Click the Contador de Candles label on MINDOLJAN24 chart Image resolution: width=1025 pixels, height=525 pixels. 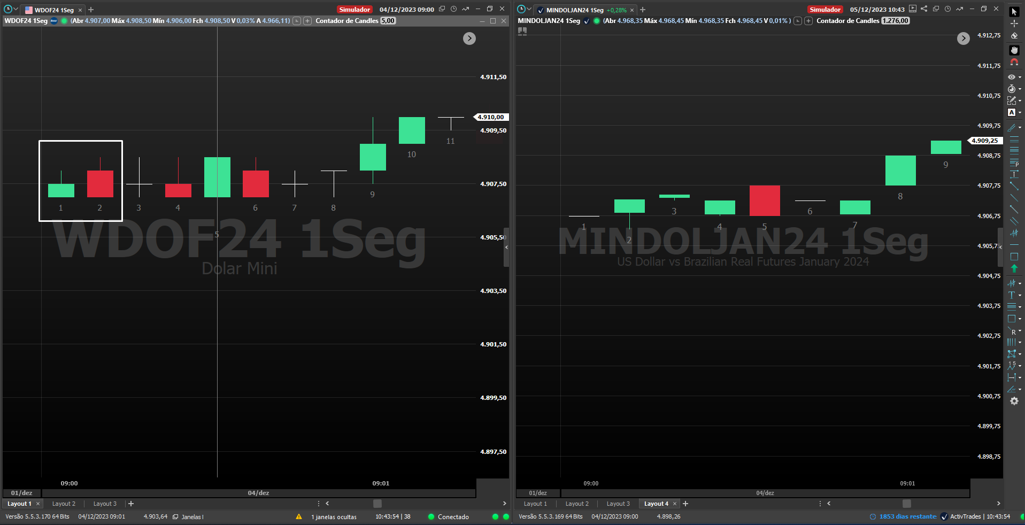[x=847, y=21]
